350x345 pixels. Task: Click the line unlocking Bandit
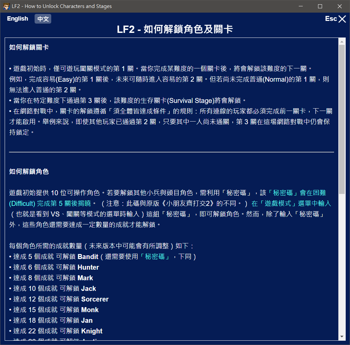(103, 257)
